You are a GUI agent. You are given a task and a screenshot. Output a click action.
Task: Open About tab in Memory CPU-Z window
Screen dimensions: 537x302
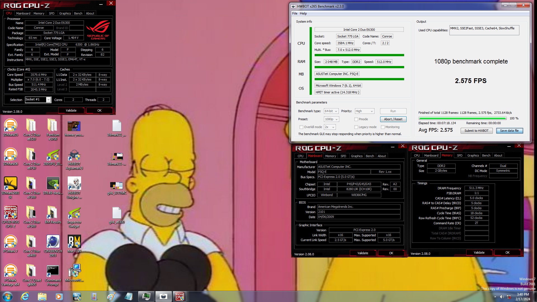pos(498,155)
